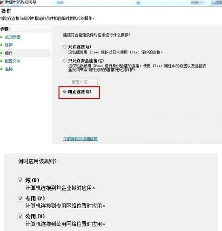222x231 pixels.
Task: Click green bullet beside 配置文件 step
Action: coord(1,61)
